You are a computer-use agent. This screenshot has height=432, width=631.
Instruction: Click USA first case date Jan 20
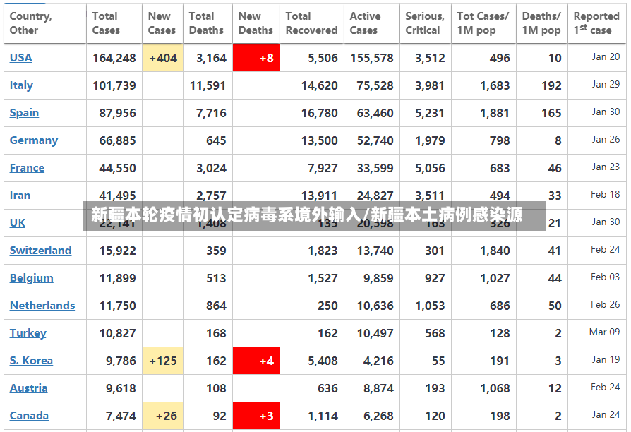pos(606,56)
